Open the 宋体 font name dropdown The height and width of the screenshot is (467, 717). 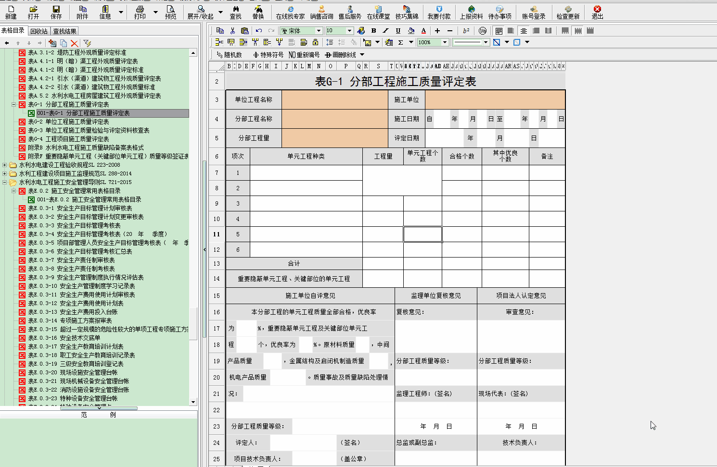pyautogui.click(x=318, y=31)
